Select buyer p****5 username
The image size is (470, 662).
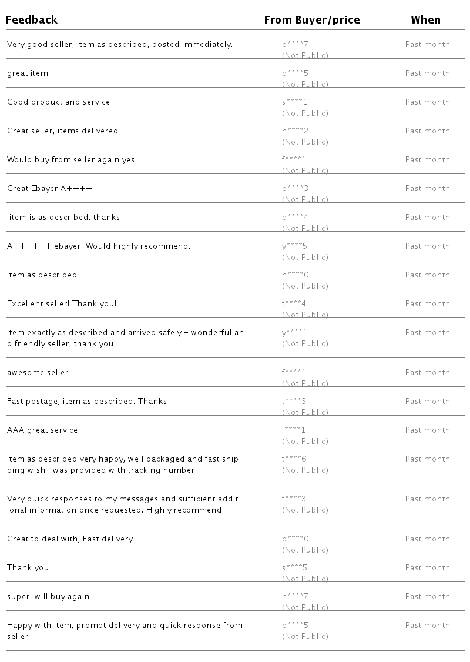pyautogui.click(x=295, y=73)
